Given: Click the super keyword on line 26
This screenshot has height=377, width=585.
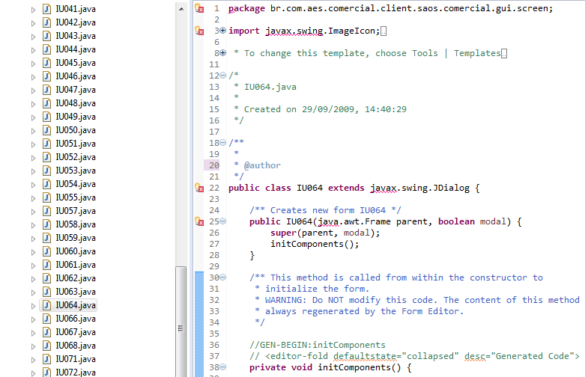Looking at the screenshot, I should 284,233.
